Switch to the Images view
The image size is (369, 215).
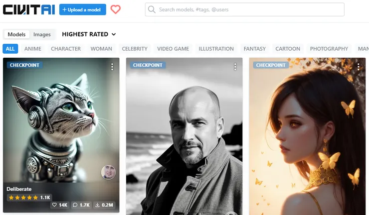(x=42, y=34)
